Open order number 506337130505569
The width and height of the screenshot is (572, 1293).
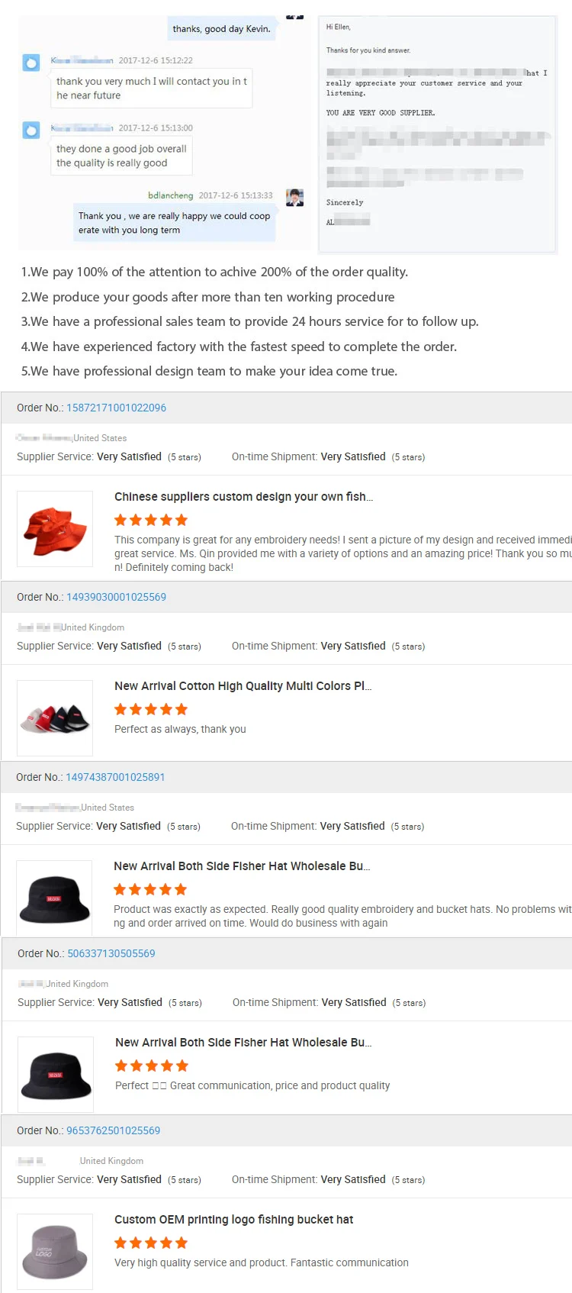111,953
